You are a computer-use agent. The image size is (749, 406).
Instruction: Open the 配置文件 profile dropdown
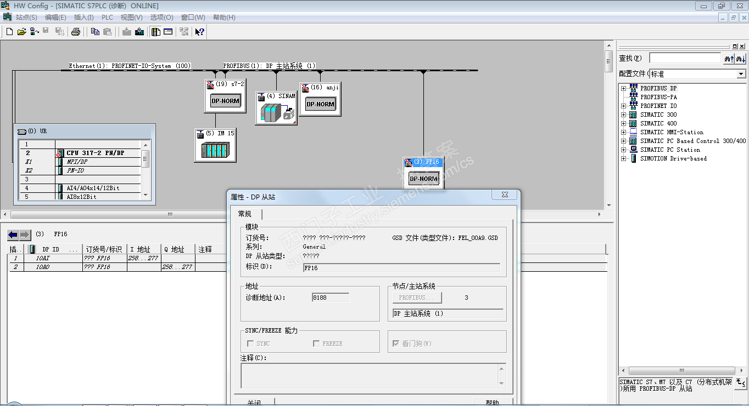point(741,74)
